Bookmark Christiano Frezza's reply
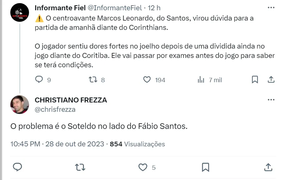 [205, 167]
